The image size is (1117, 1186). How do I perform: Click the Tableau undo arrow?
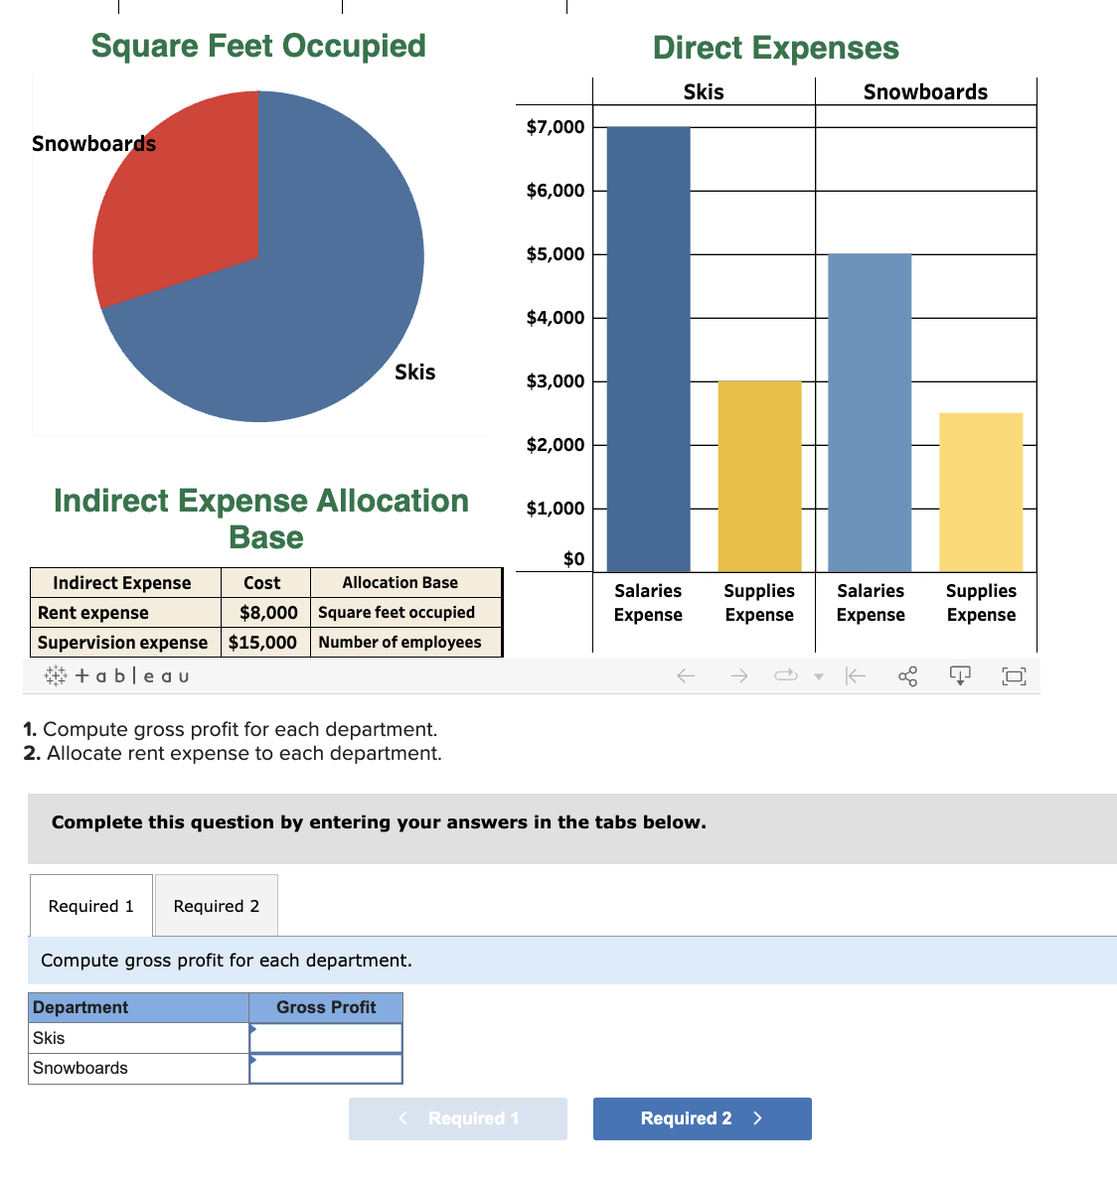686,675
